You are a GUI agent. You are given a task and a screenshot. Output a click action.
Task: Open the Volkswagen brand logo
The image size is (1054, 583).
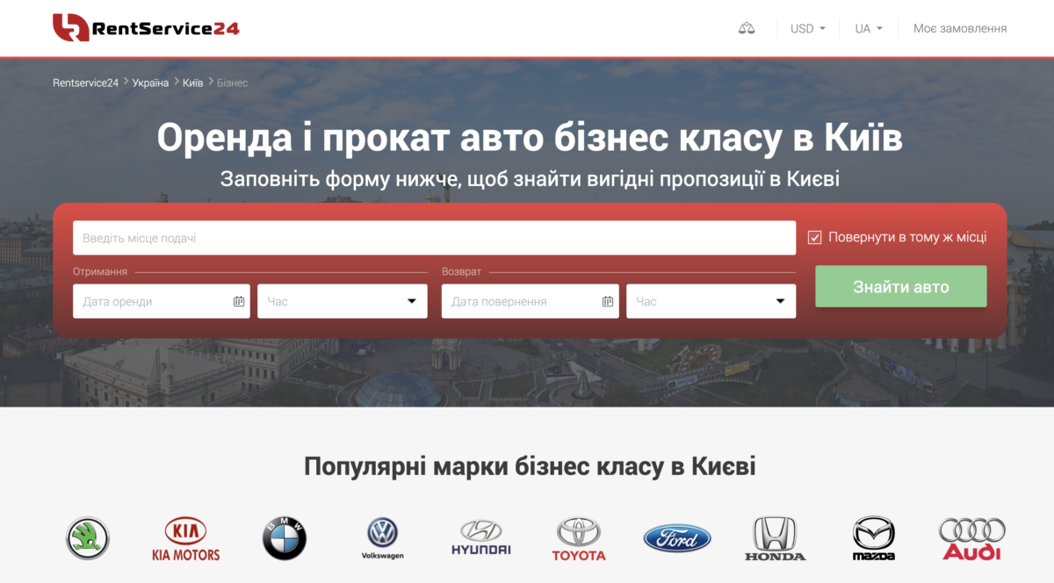382,538
